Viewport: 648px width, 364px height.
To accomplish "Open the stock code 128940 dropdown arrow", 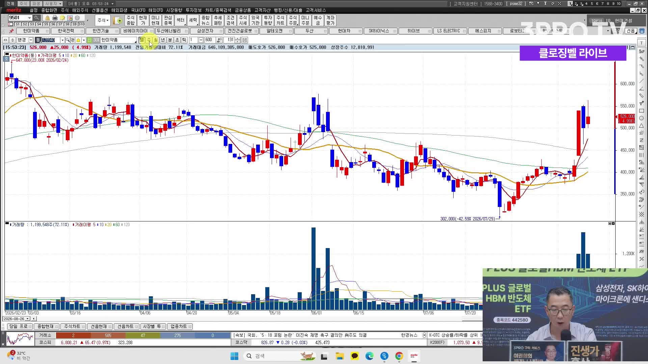I will [x=62, y=40].
